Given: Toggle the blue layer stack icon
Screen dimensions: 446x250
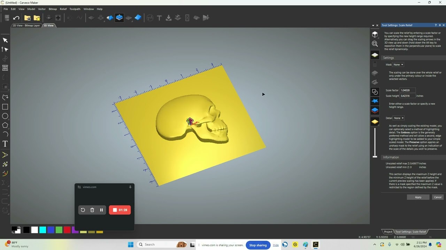Looking at the screenshot, I should point(375,110).
